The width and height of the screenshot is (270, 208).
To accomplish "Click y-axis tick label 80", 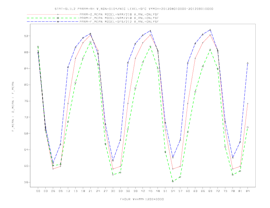I will point(26,85).
